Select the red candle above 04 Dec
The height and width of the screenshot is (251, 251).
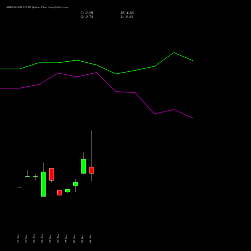tap(92, 170)
